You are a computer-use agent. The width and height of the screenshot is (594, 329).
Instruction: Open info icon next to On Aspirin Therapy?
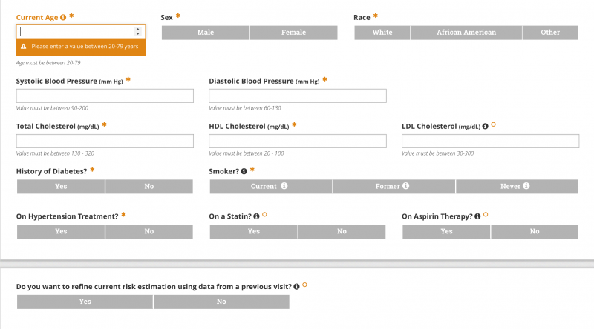tap(477, 216)
